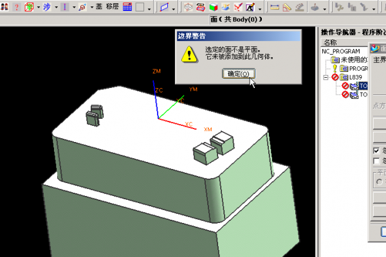386x257 pixels.
Task: Click second grayed machine-tool icon
Action: 352,7
